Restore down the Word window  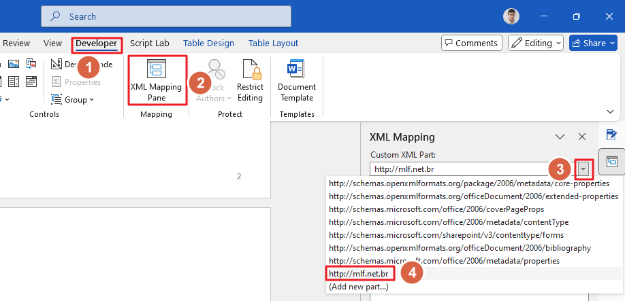pyautogui.click(x=577, y=16)
